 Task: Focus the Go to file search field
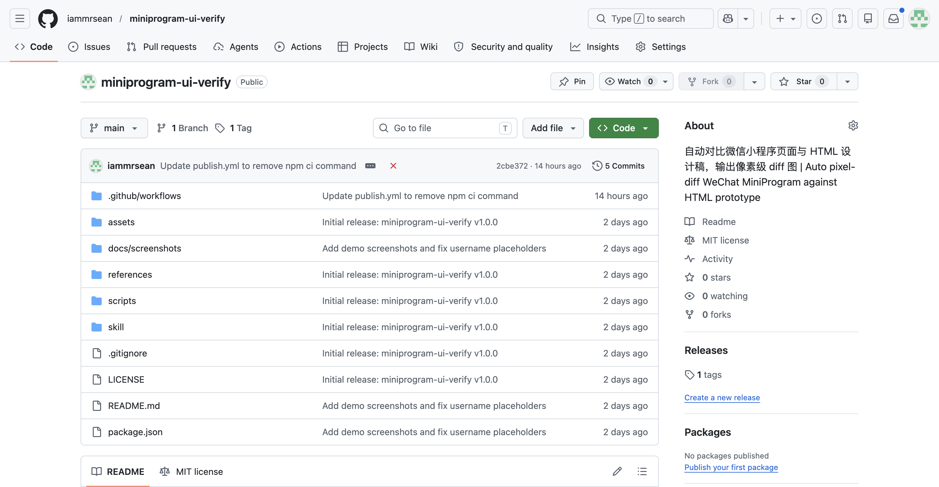coord(445,128)
